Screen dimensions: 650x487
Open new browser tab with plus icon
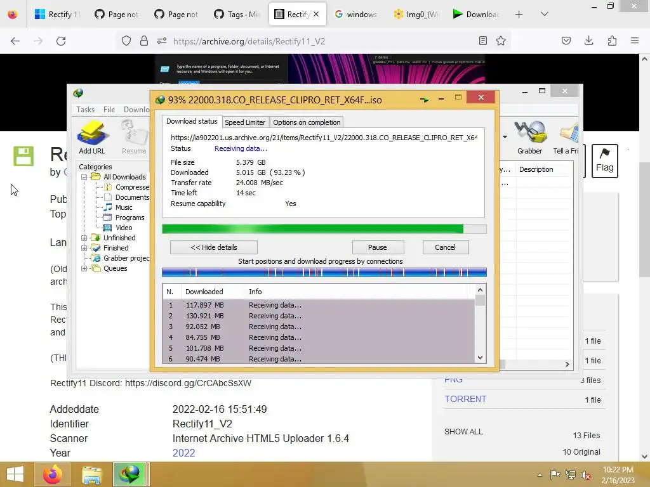(x=519, y=15)
